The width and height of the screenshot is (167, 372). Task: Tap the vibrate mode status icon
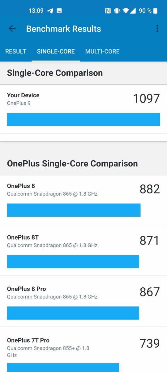tap(117, 11)
